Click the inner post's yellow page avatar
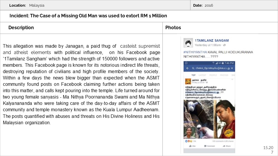278x156 pixels. tap(188, 81)
